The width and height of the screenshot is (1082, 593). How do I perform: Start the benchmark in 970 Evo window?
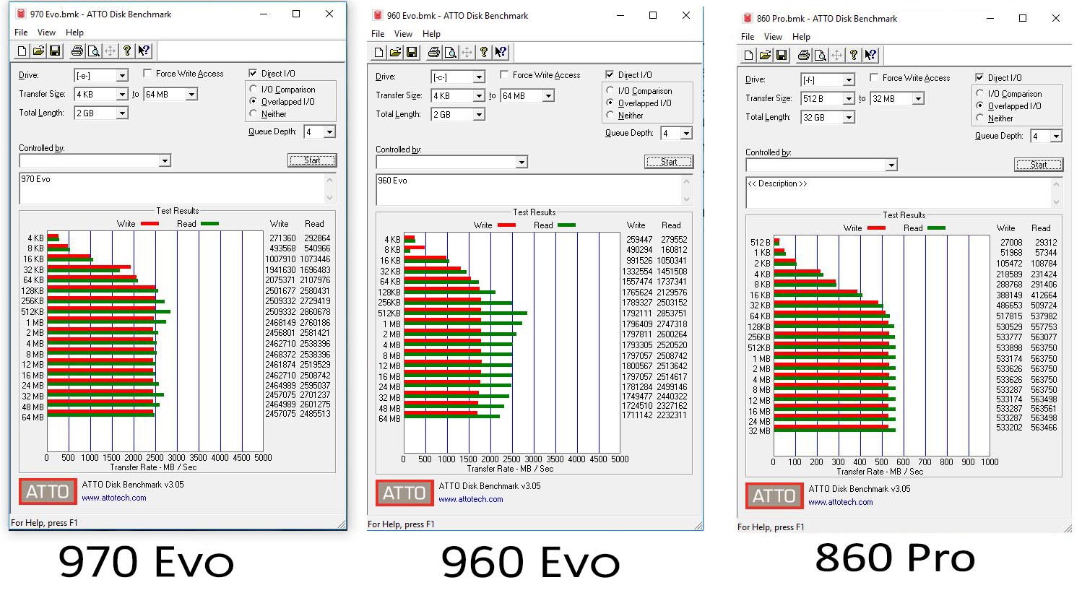tap(312, 160)
